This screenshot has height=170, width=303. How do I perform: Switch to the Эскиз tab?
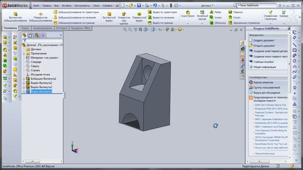tap(25, 28)
